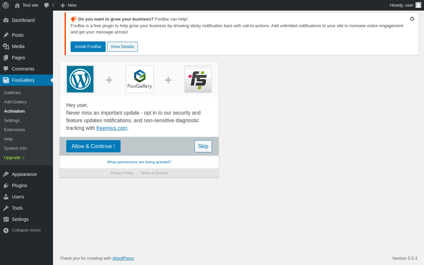Screen dimensions: 424x265
Task: Open the Plugins menu
Action: coord(26,185)
